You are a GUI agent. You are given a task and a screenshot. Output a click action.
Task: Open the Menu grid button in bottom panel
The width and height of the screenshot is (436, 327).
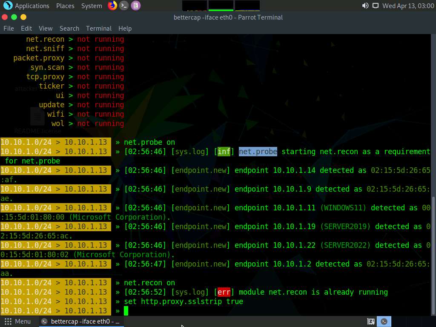coord(17,321)
